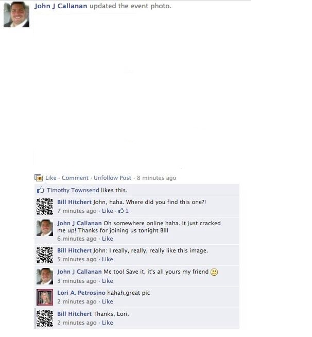Image resolution: width=312 pixels, height=337 pixels.
Task: Unfollow Post link under the event photo
Action: pyautogui.click(x=112, y=178)
